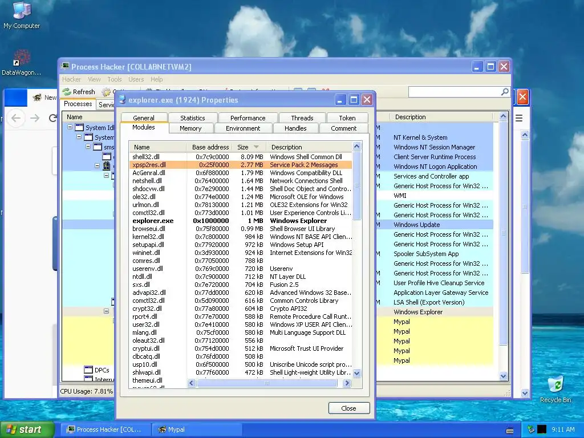Click the keyboard tray icon in taskbar
The width and height of the screenshot is (584, 438).
pyautogui.click(x=510, y=431)
